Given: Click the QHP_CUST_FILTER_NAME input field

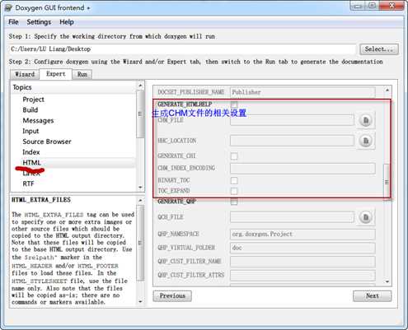Looking at the screenshot, I should click(x=302, y=262).
